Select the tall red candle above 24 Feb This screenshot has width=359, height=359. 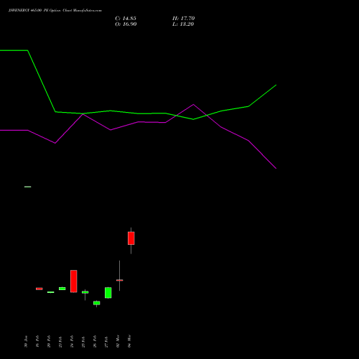click(74, 281)
